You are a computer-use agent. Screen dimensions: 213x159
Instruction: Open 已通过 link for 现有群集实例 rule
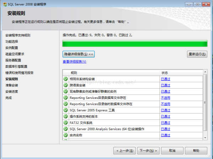(165, 91)
